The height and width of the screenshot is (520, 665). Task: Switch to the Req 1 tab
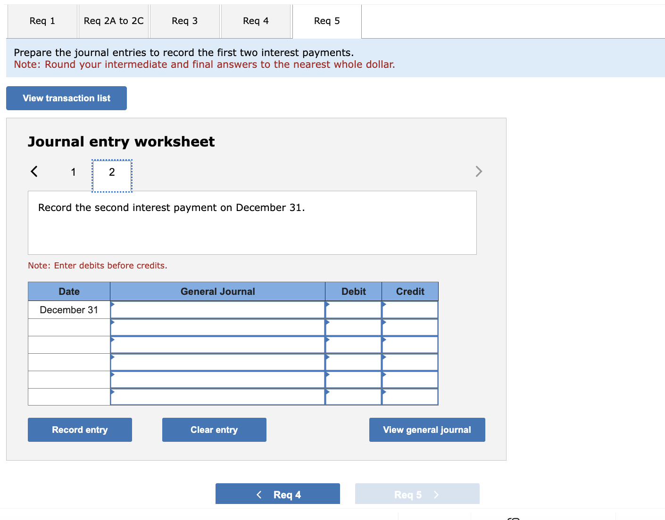[42, 21]
